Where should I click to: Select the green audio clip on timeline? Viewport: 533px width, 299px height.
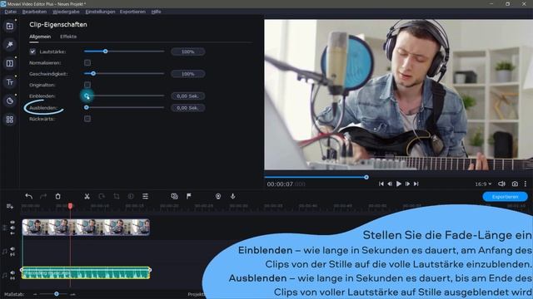[86, 273]
